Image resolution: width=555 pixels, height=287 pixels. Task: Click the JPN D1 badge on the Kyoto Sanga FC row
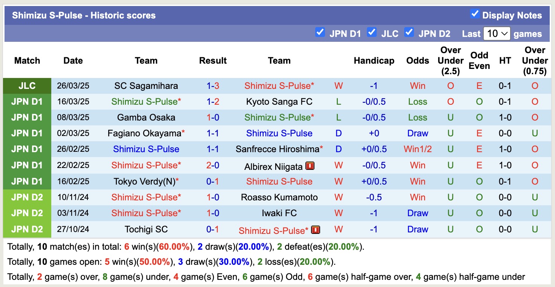click(x=27, y=101)
